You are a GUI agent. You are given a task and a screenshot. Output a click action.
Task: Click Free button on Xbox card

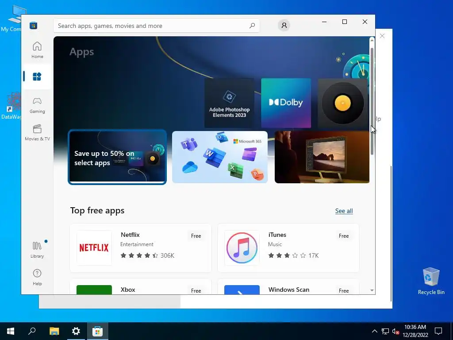tap(196, 290)
